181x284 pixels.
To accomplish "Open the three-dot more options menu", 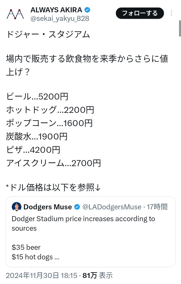I will click(x=171, y=13).
